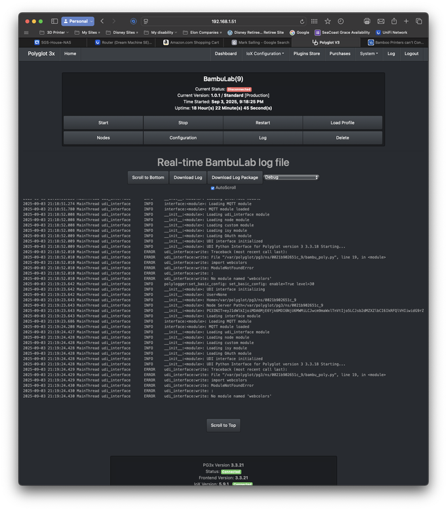Click the bookmark star icon
This screenshot has width=447, height=510.
tap(327, 21)
